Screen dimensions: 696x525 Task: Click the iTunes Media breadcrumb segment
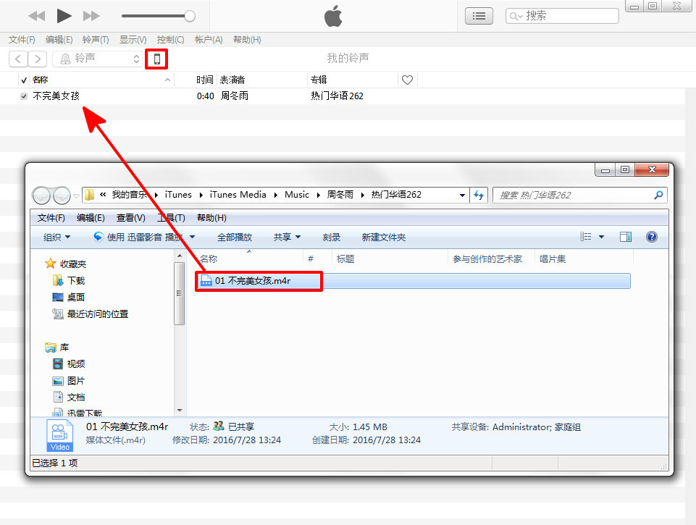click(x=238, y=195)
